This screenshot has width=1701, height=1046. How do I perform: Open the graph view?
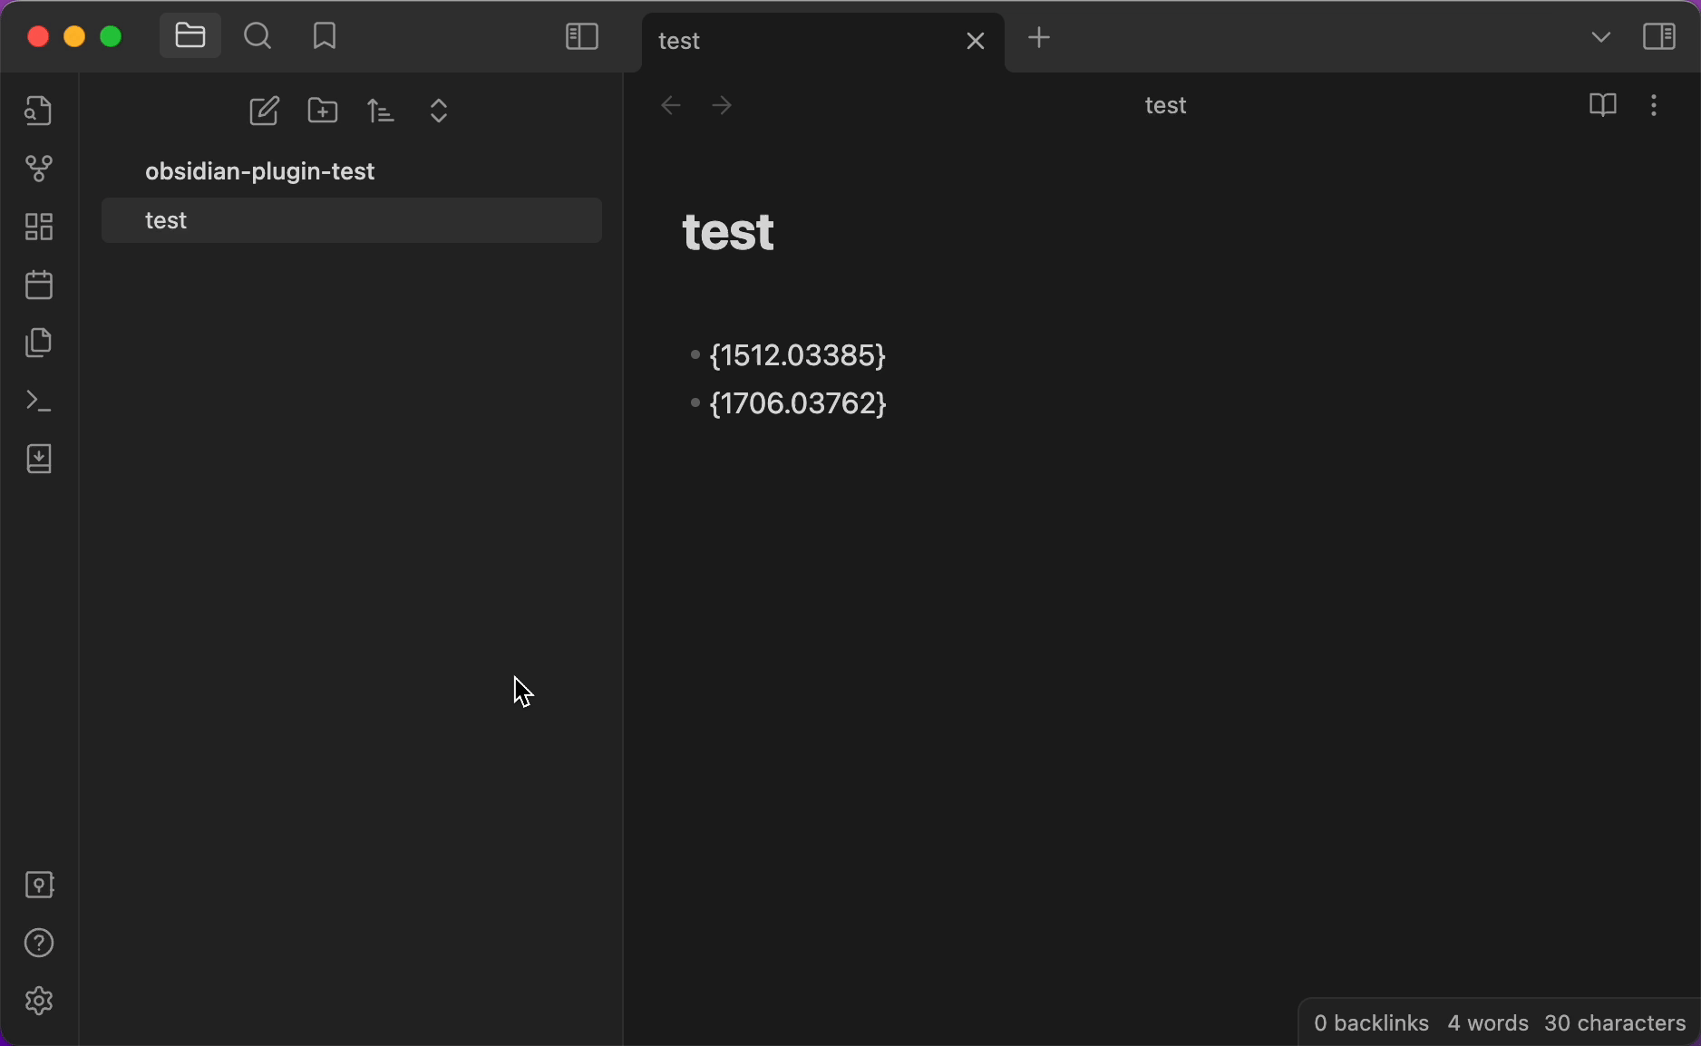(x=38, y=169)
